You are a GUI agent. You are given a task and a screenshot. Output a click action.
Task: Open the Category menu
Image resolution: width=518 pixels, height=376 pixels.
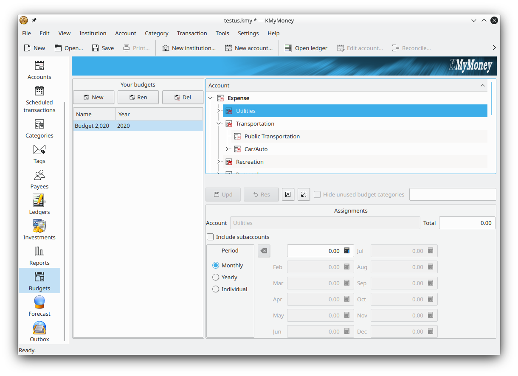(156, 33)
